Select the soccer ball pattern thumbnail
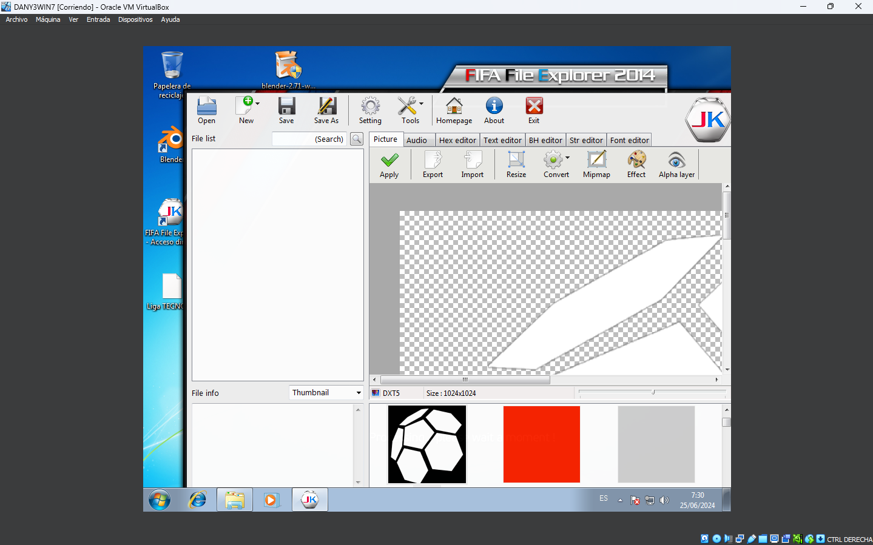 427,444
